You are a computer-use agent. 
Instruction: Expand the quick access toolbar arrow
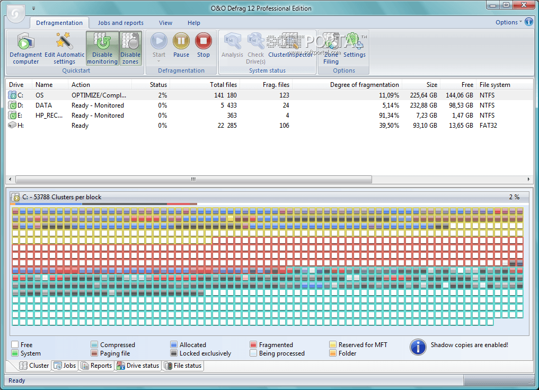[x=33, y=8]
